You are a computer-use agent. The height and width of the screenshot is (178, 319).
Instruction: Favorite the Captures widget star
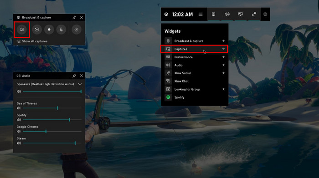click(223, 49)
